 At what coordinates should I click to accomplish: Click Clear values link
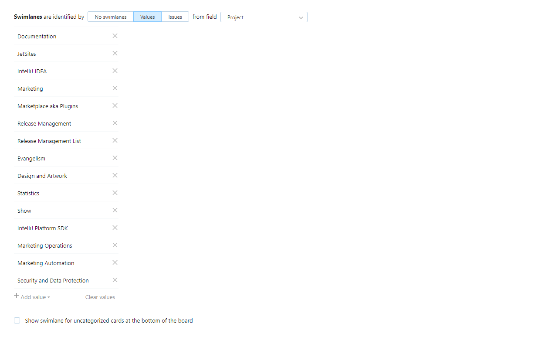click(100, 297)
